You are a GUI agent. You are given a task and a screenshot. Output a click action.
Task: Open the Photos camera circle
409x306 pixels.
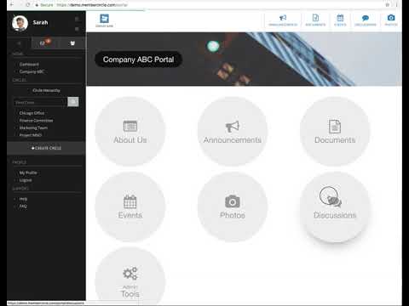(233, 207)
